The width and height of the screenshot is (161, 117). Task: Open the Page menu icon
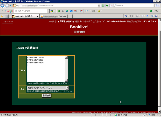click(x=142, y=16)
